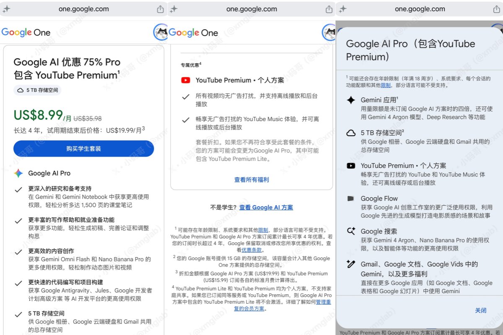503x335 pixels.
Task: Open the 查看 Google AI 方案 link
Action: [266, 207]
